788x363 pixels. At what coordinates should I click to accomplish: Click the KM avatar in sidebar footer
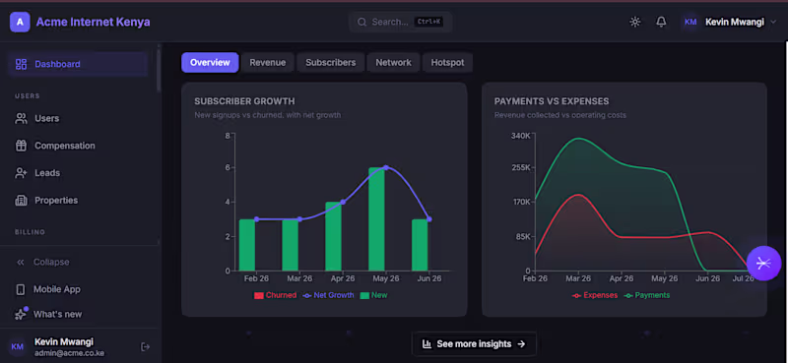18,346
